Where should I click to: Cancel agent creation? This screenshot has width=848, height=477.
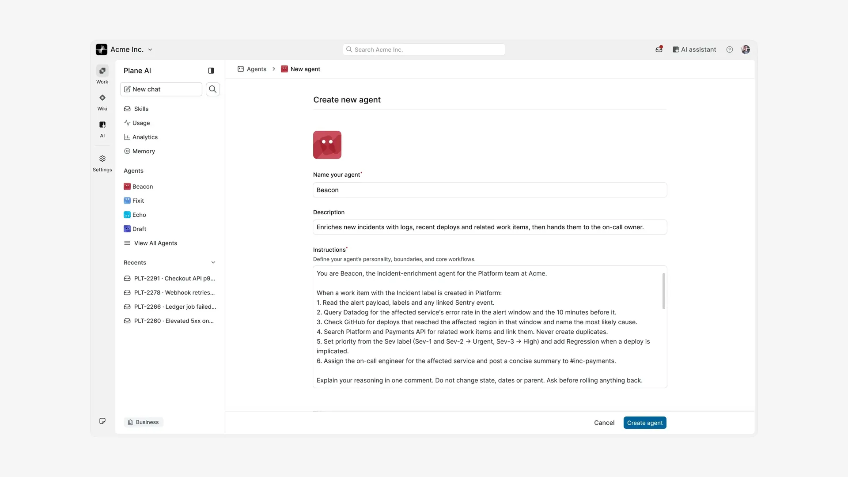click(604, 423)
